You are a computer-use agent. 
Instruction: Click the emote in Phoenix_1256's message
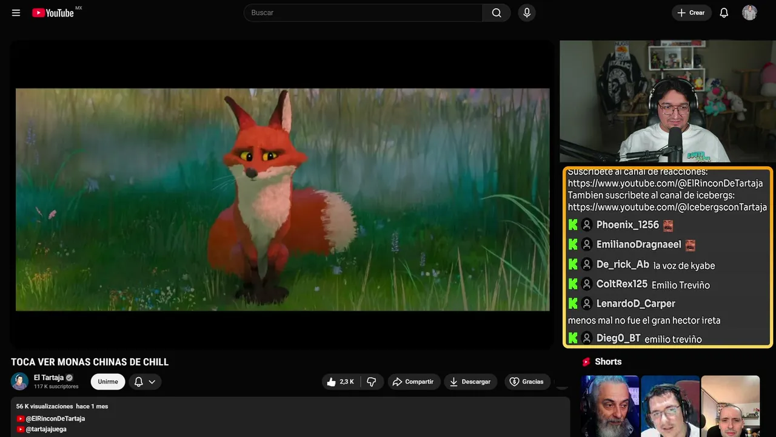pos(668,226)
